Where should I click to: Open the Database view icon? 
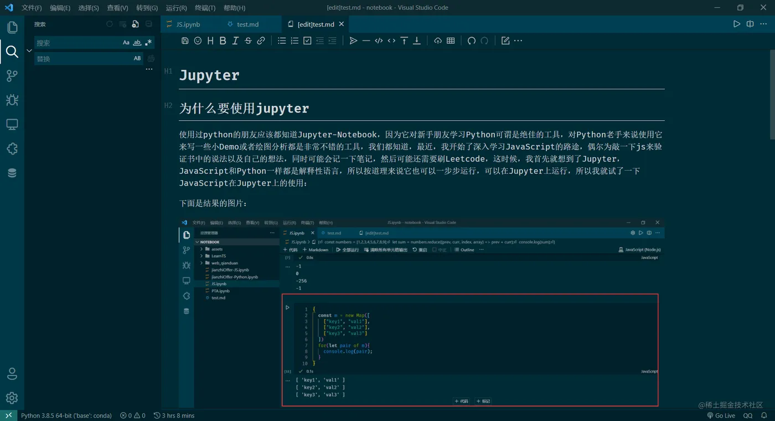click(12, 173)
